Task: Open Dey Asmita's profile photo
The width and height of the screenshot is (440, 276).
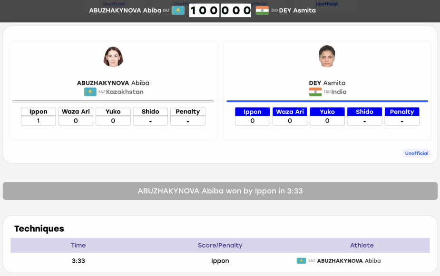Action: 327,56
